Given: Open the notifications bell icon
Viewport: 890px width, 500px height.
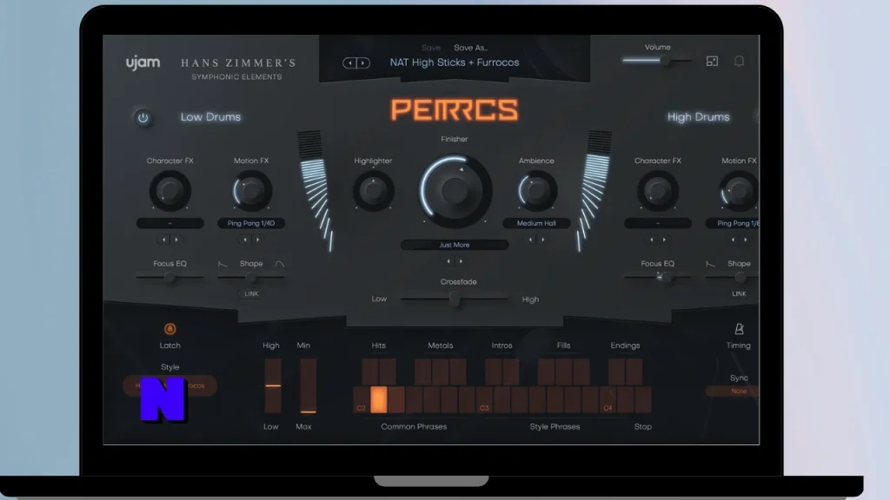Looking at the screenshot, I should [739, 62].
